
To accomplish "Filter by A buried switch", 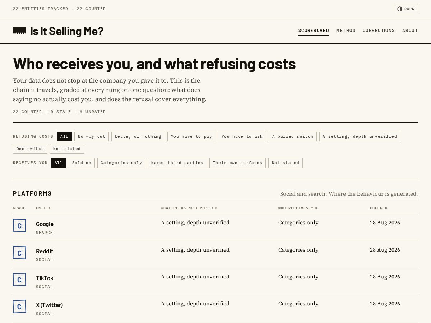I will [x=293, y=136].
